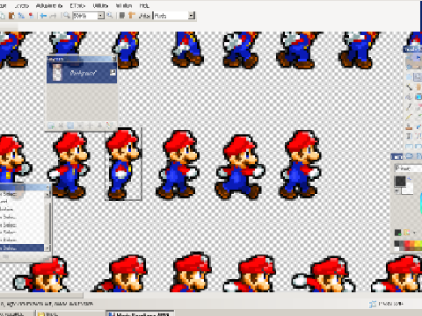
Task: Select the Background layer row
Action: [x=82, y=73]
